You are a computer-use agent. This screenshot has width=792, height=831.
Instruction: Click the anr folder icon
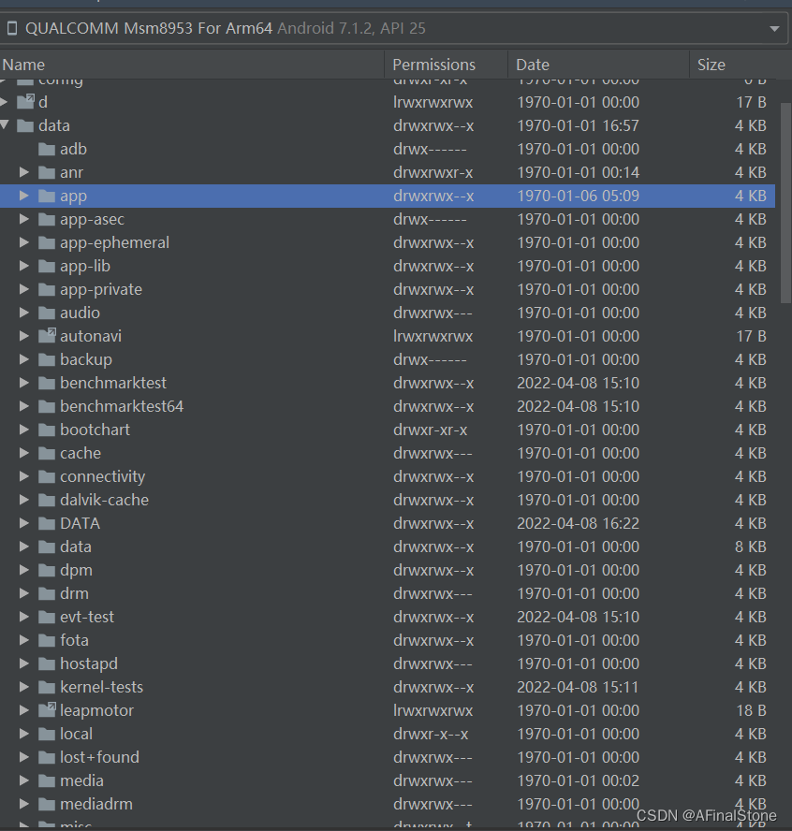point(47,172)
